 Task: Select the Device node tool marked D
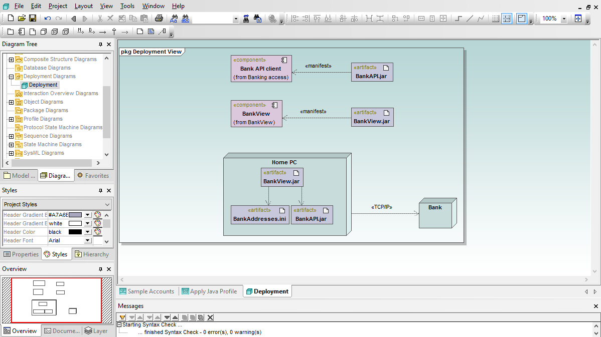55,32
